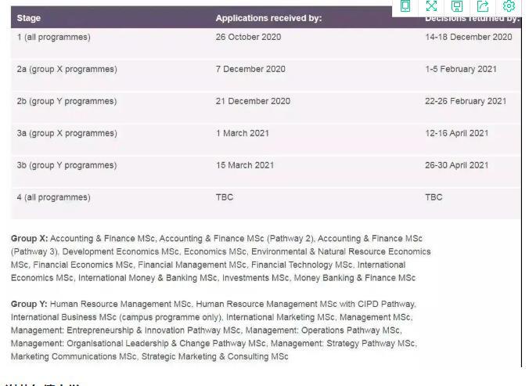Click "International Money & Banking MSc"
Image resolution: width=529 pixels, height=386 pixels.
tap(148, 278)
